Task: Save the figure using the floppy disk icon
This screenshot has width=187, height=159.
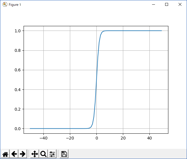Action: click(x=64, y=154)
